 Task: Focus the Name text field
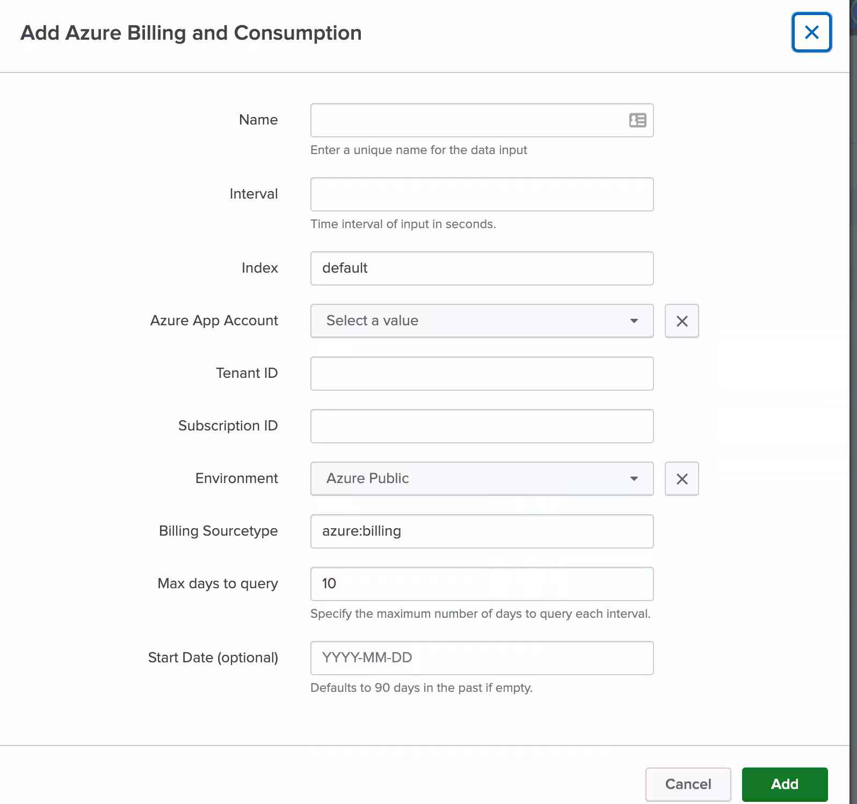467,120
